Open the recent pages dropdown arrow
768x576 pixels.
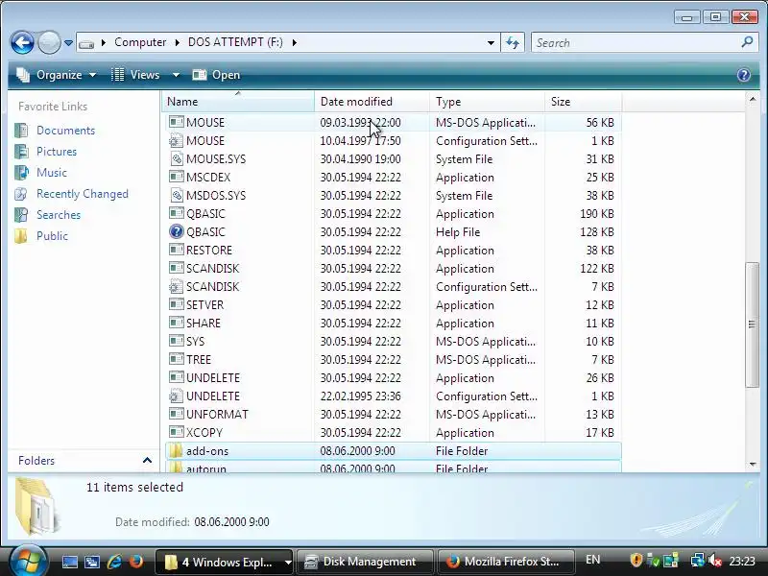click(68, 43)
